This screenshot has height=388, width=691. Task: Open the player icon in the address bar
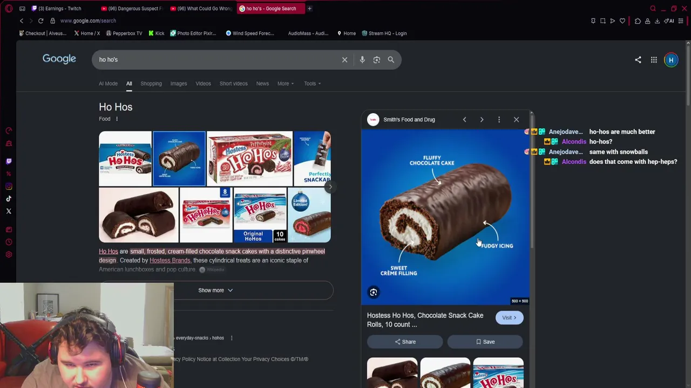click(613, 20)
